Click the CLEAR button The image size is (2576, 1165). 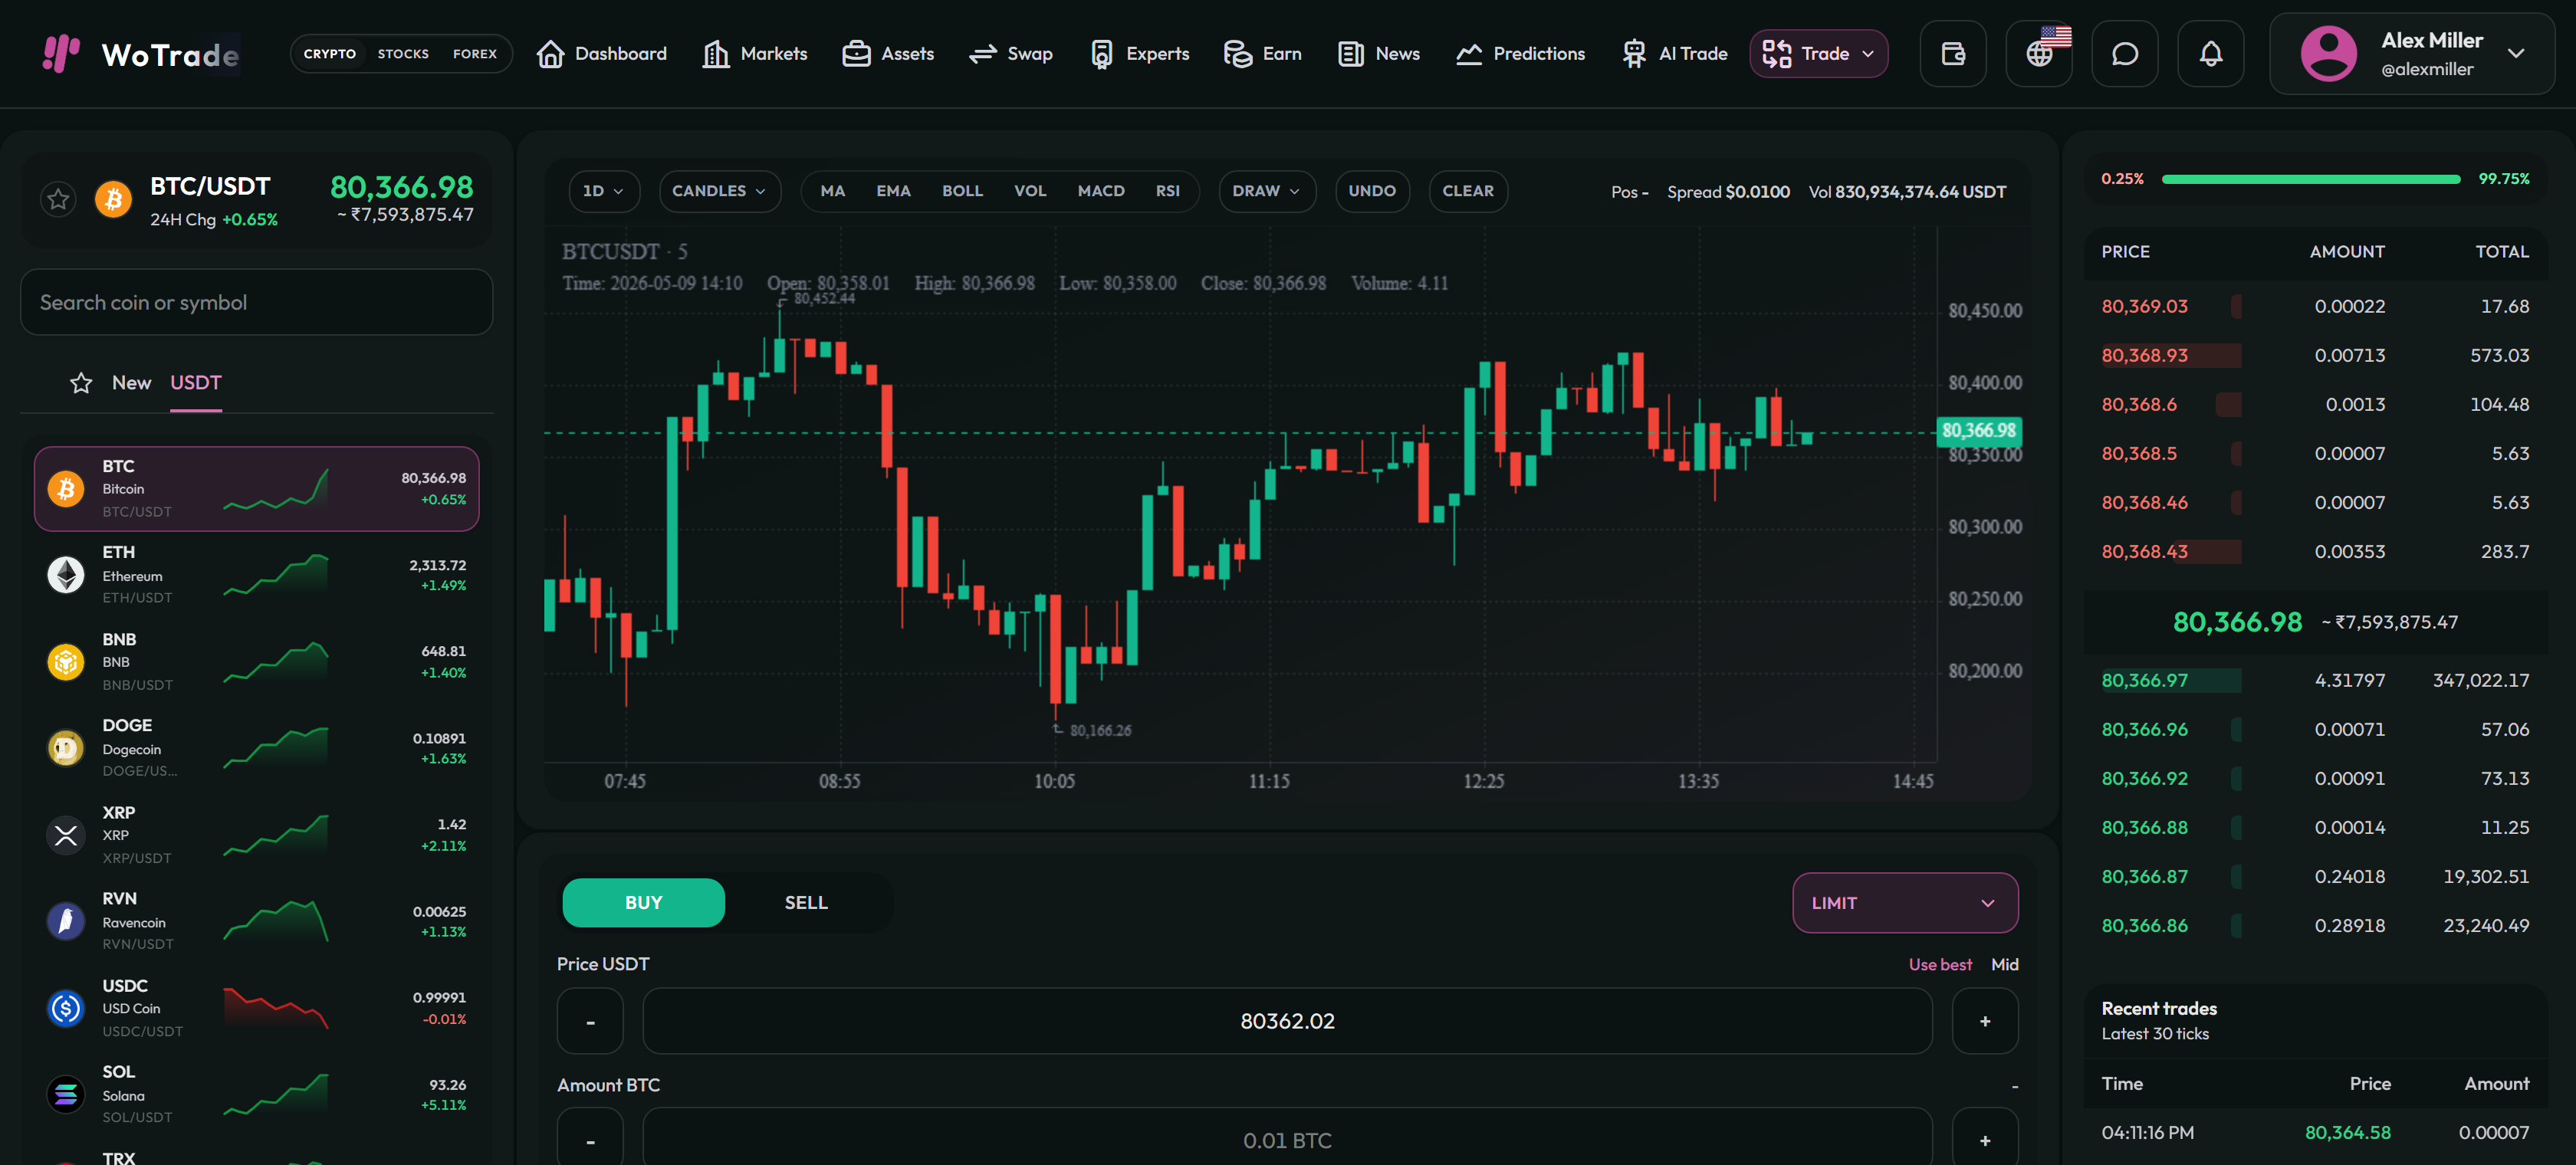tap(1468, 191)
